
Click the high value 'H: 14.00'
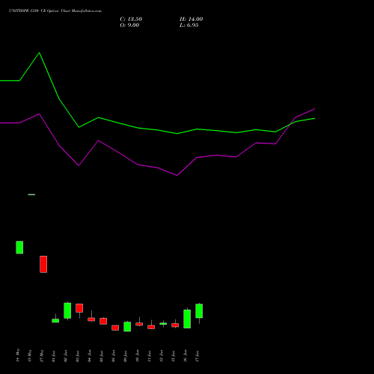pyautogui.click(x=191, y=19)
